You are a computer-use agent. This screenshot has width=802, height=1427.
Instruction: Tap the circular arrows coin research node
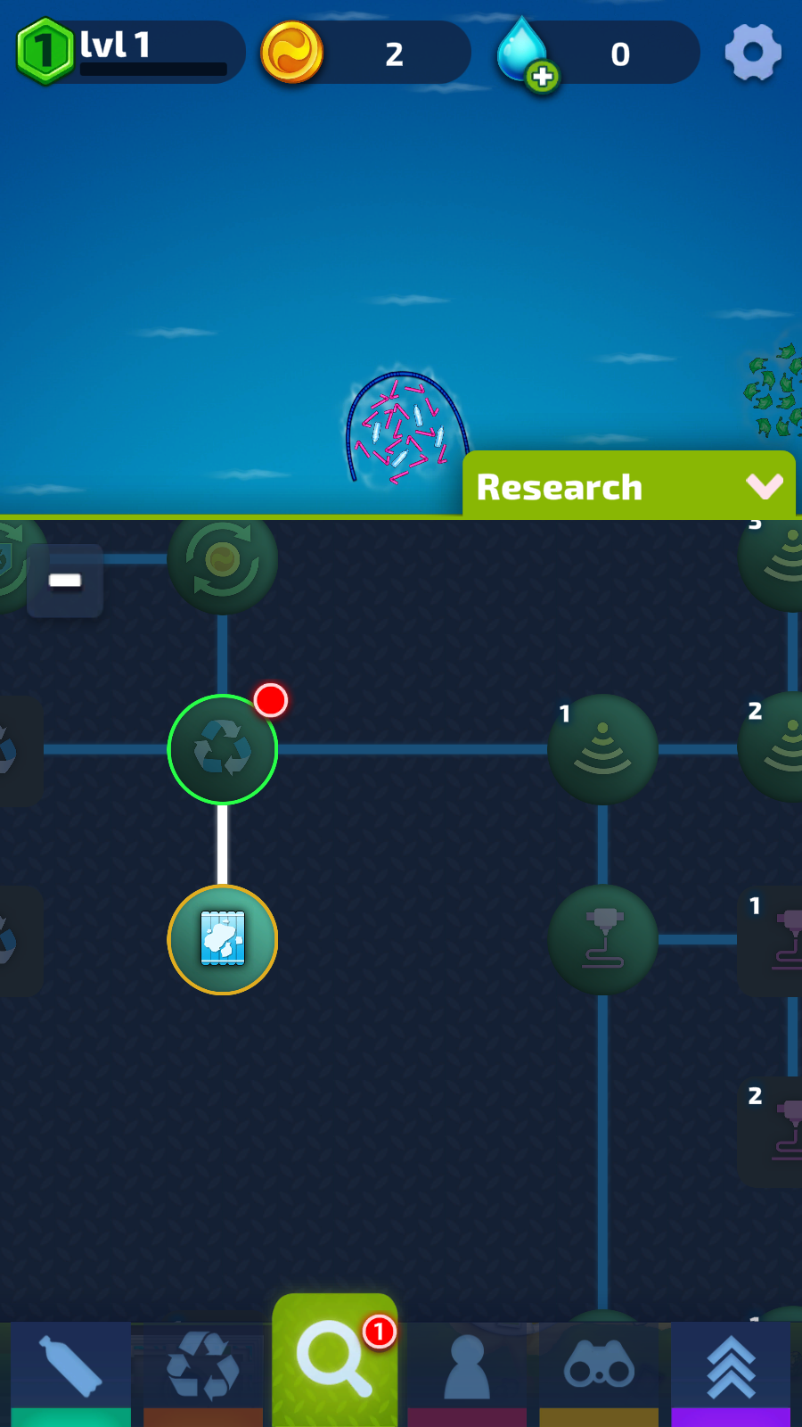pyautogui.click(x=223, y=560)
